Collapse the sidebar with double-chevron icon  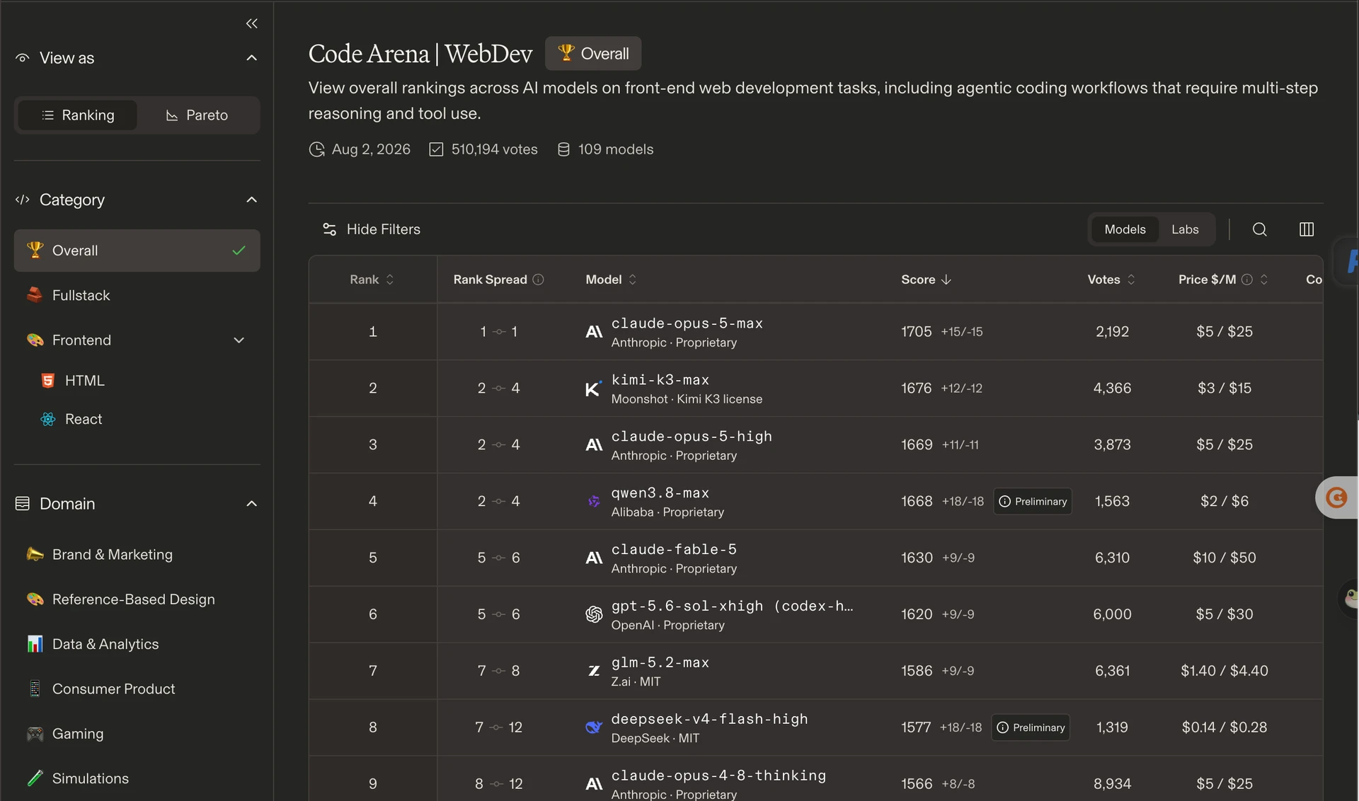(x=251, y=23)
